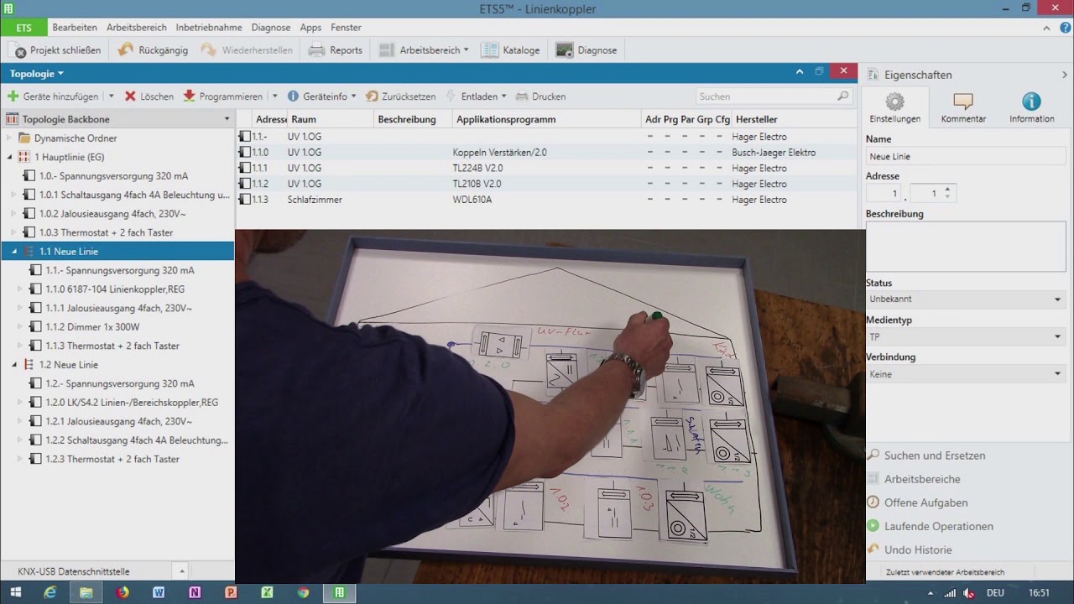This screenshot has height=604, width=1074.
Task: Click the Zurücksetzen icon
Action: (372, 96)
